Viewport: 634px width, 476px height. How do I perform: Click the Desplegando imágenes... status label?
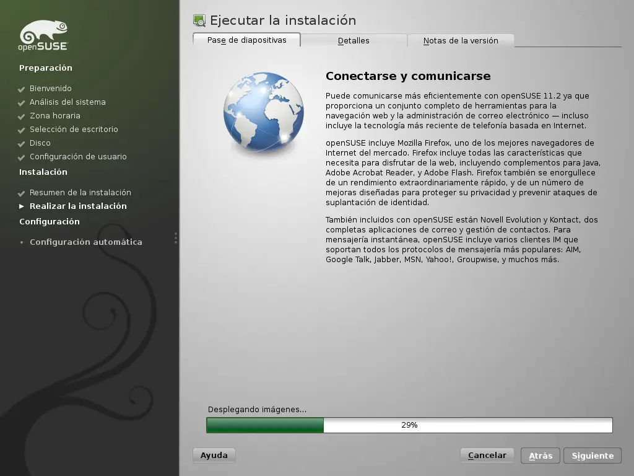click(257, 410)
